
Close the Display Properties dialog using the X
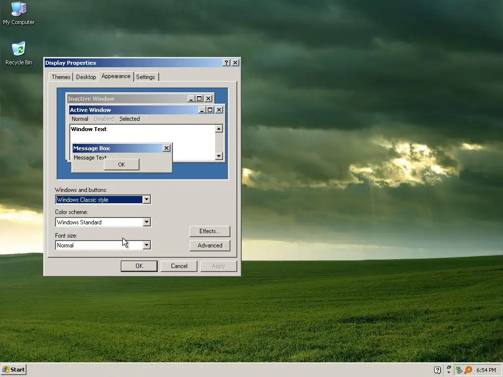coord(235,62)
